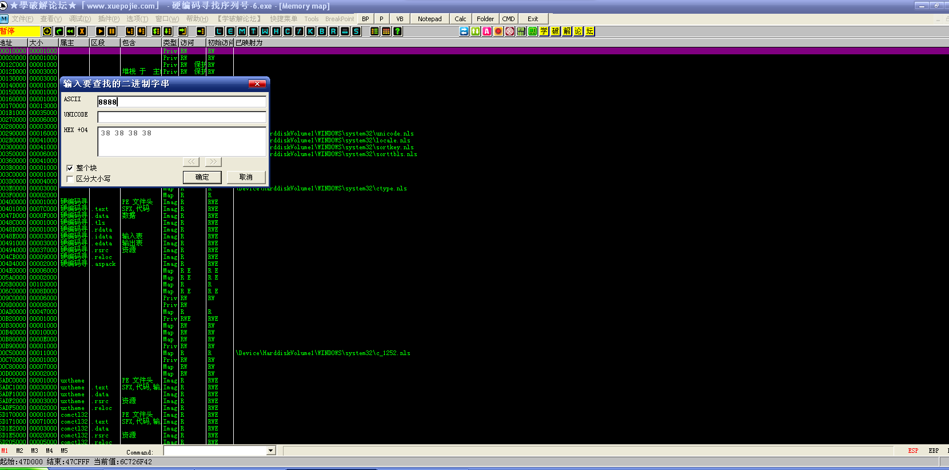The width and height of the screenshot is (949, 470).
Task: Open the 帮助(H) menu
Action: click(197, 19)
